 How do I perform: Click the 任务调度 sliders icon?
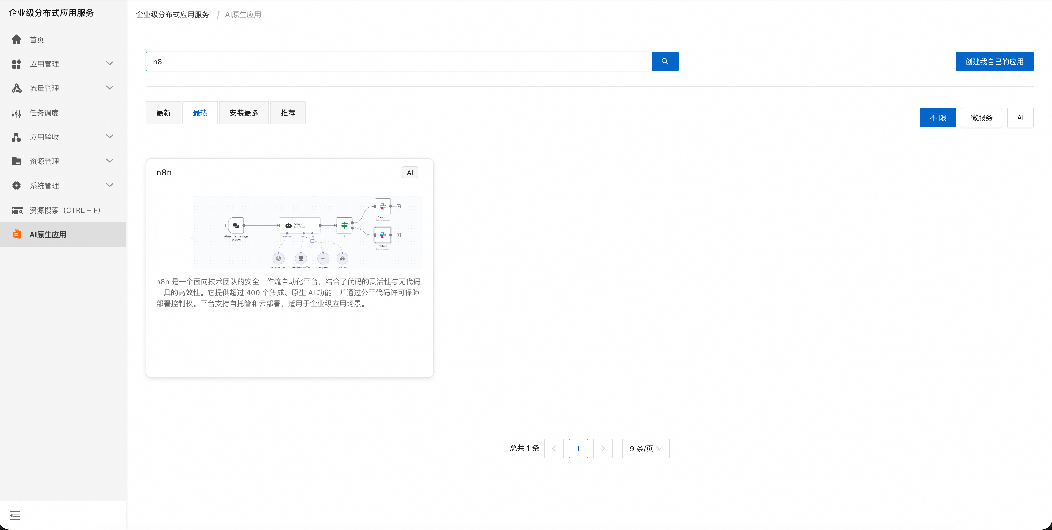(x=16, y=113)
